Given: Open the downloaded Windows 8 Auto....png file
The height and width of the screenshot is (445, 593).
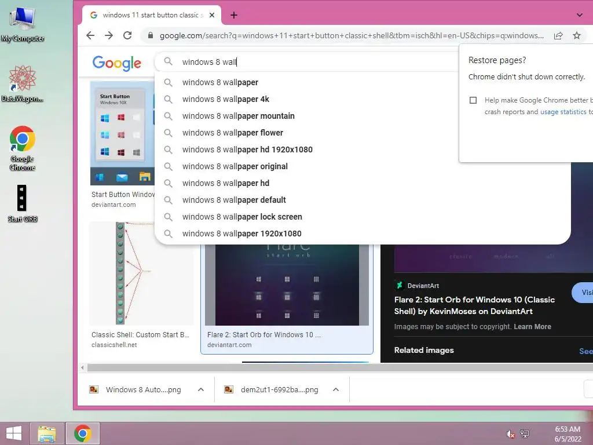Looking at the screenshot, I should point(137,389).
